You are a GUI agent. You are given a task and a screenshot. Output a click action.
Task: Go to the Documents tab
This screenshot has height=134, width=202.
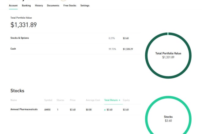pos(53,5)
